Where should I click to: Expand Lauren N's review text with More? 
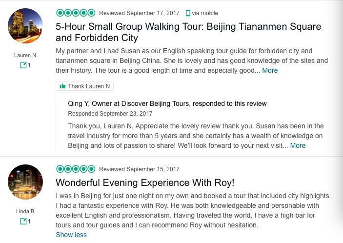click(270, 70)
